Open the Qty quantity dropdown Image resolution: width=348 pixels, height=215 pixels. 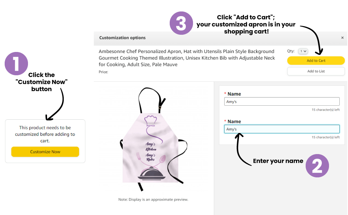(303, 51)
